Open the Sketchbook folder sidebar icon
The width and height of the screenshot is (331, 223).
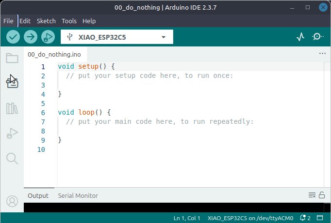click(12, 58)
